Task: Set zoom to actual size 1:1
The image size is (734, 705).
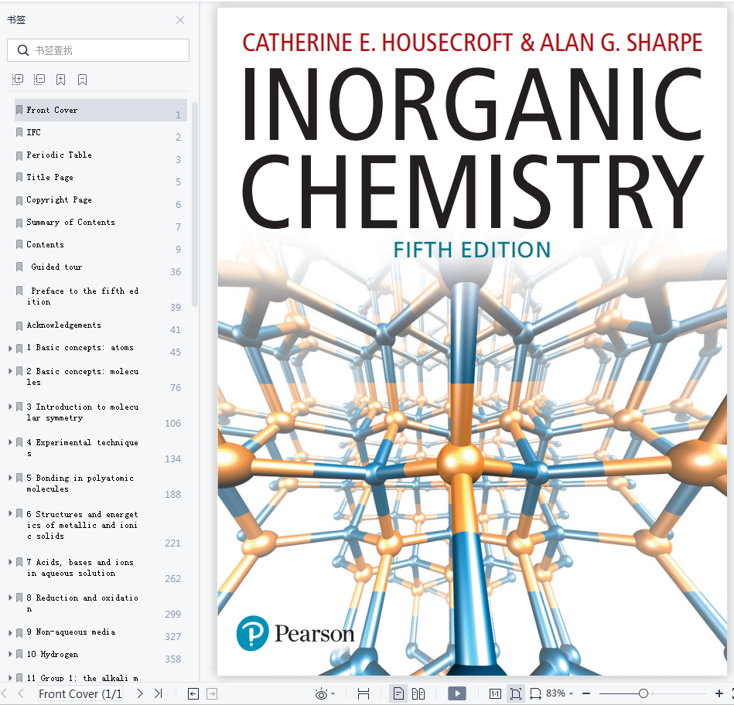Action: pos(495,693)
